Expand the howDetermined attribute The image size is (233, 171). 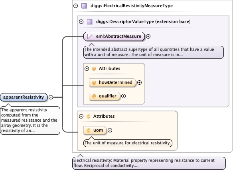click(139, 82)
